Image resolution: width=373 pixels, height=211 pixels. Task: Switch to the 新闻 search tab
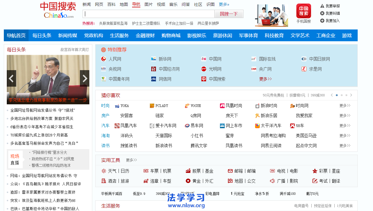click(x=87, y=4)
